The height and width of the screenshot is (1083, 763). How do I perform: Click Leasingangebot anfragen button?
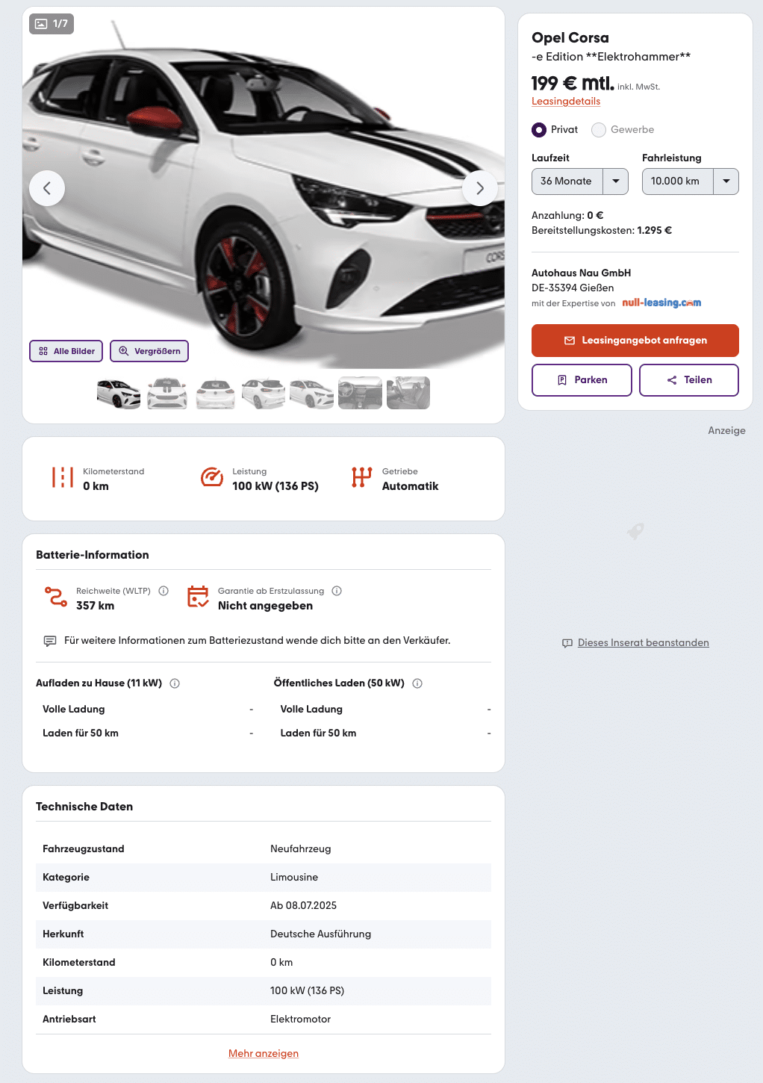tap(635, 341)
